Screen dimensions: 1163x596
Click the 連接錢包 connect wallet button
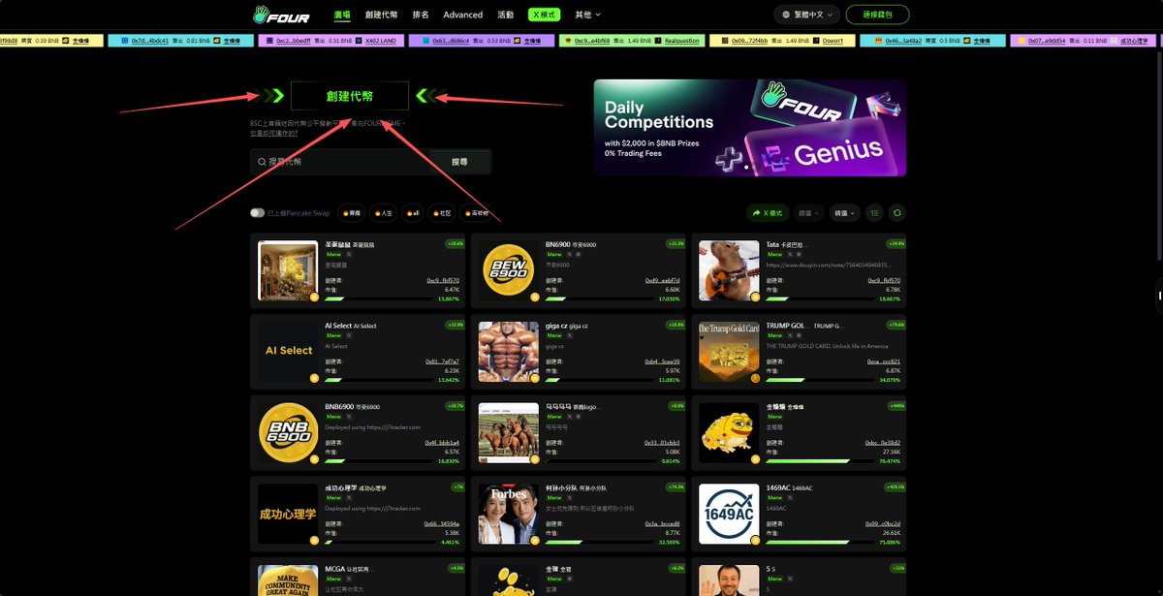[877, 15]
